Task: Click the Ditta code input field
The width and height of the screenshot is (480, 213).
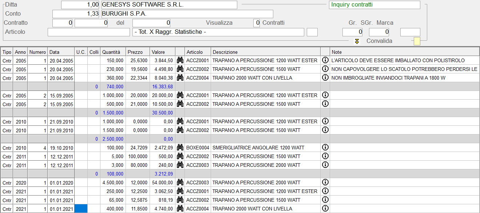Action: click(x=80, y=5)
